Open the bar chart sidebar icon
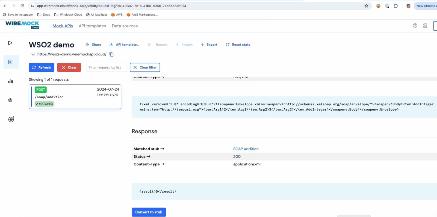 (10, 81)
